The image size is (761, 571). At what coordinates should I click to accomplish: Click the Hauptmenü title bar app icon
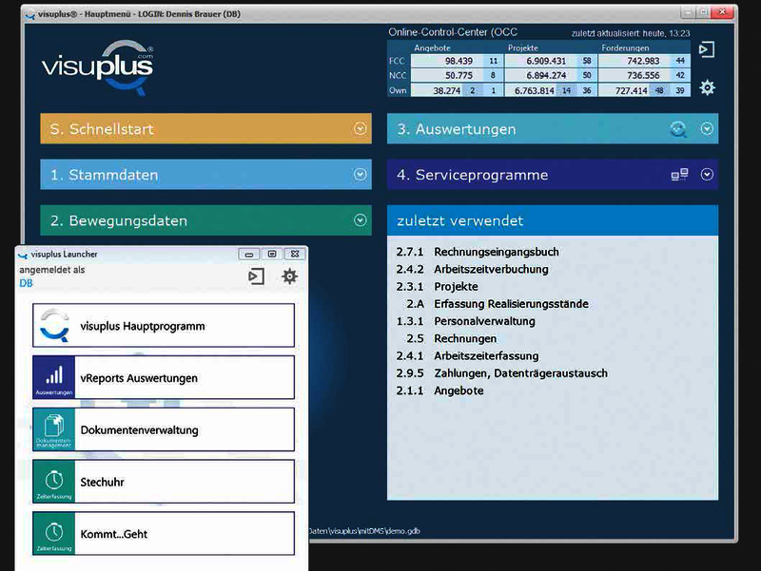coord(30,14)
